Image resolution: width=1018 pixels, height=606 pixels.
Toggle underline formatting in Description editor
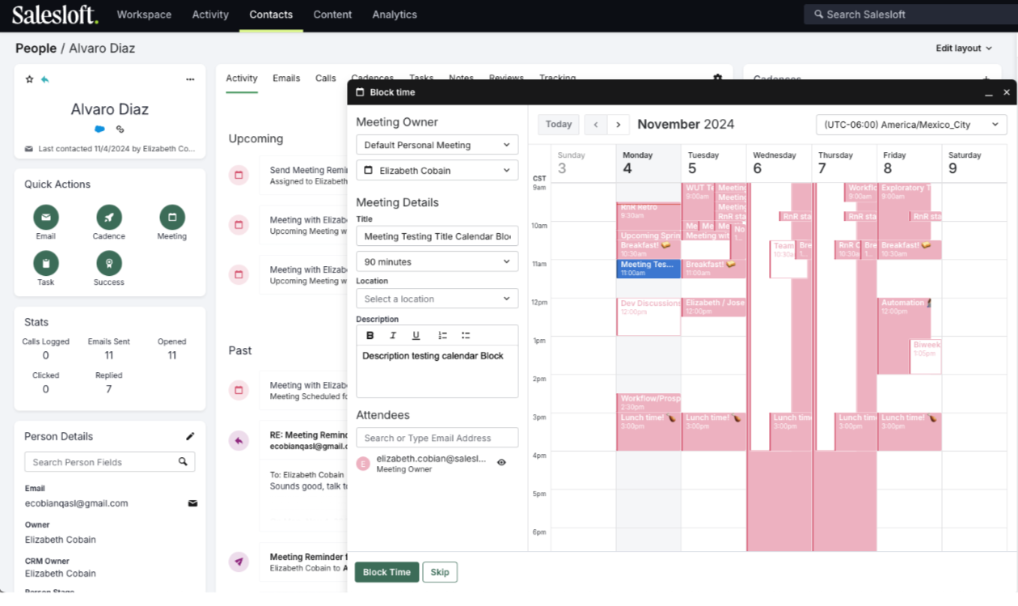(x=416, y=336)
